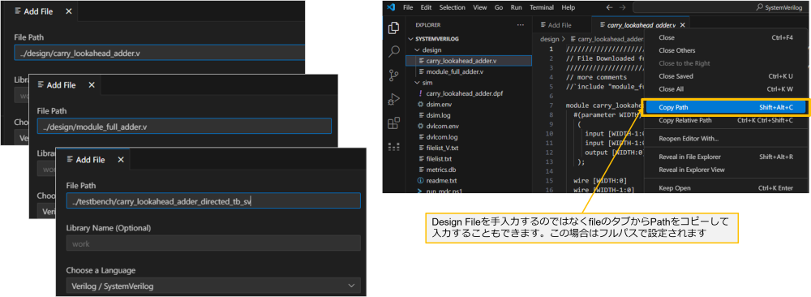
Task: Open the Selection menu
Action: [x=453, y=8]
